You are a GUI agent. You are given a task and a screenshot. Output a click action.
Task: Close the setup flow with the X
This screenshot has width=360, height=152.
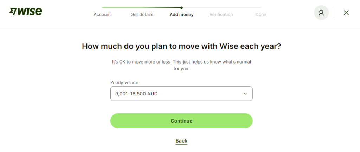pos(346,13)
